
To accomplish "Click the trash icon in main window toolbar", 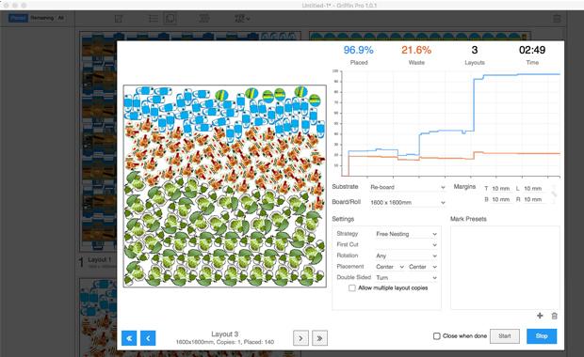I will tap(557, 19).
